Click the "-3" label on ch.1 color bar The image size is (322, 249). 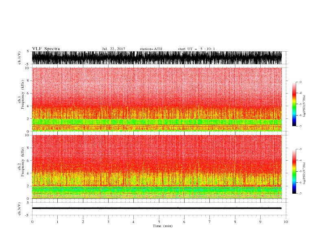click(300, 82)
